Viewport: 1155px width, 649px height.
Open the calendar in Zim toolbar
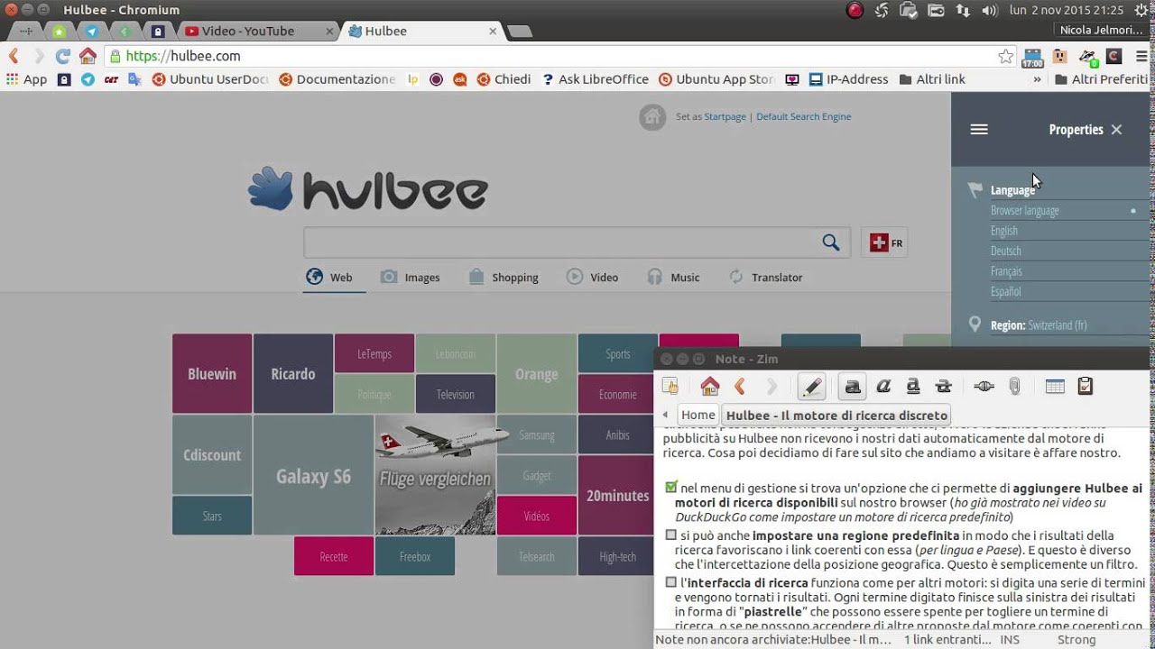click(x=1055, y=387)
